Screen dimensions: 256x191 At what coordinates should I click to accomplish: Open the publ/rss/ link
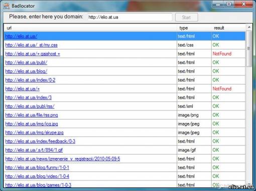click(30, 106)
